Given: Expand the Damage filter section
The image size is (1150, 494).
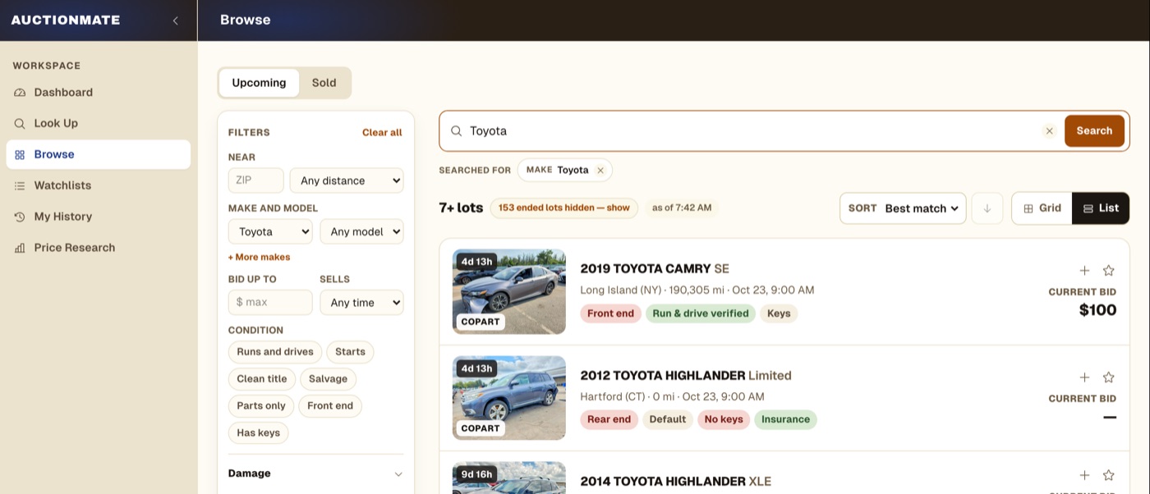Looking at the screenshot, I should tap(315, 473).
